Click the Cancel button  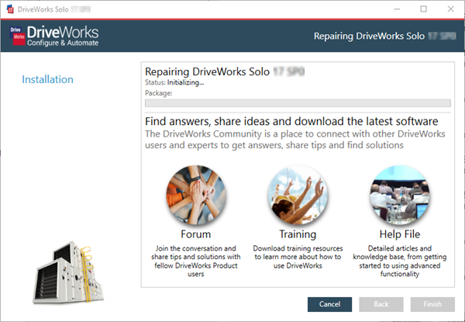coord(329,304)
